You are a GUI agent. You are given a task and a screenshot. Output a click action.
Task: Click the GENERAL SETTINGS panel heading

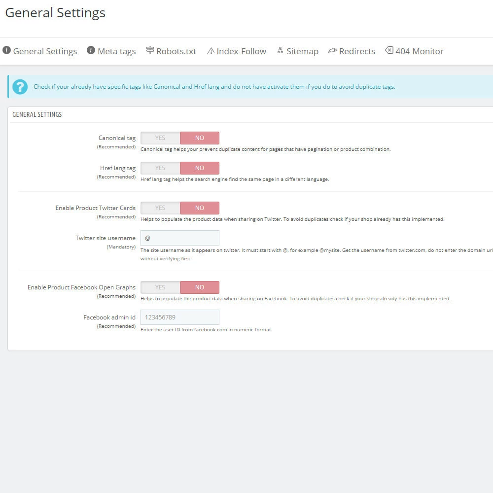click(x=37, y=114)
